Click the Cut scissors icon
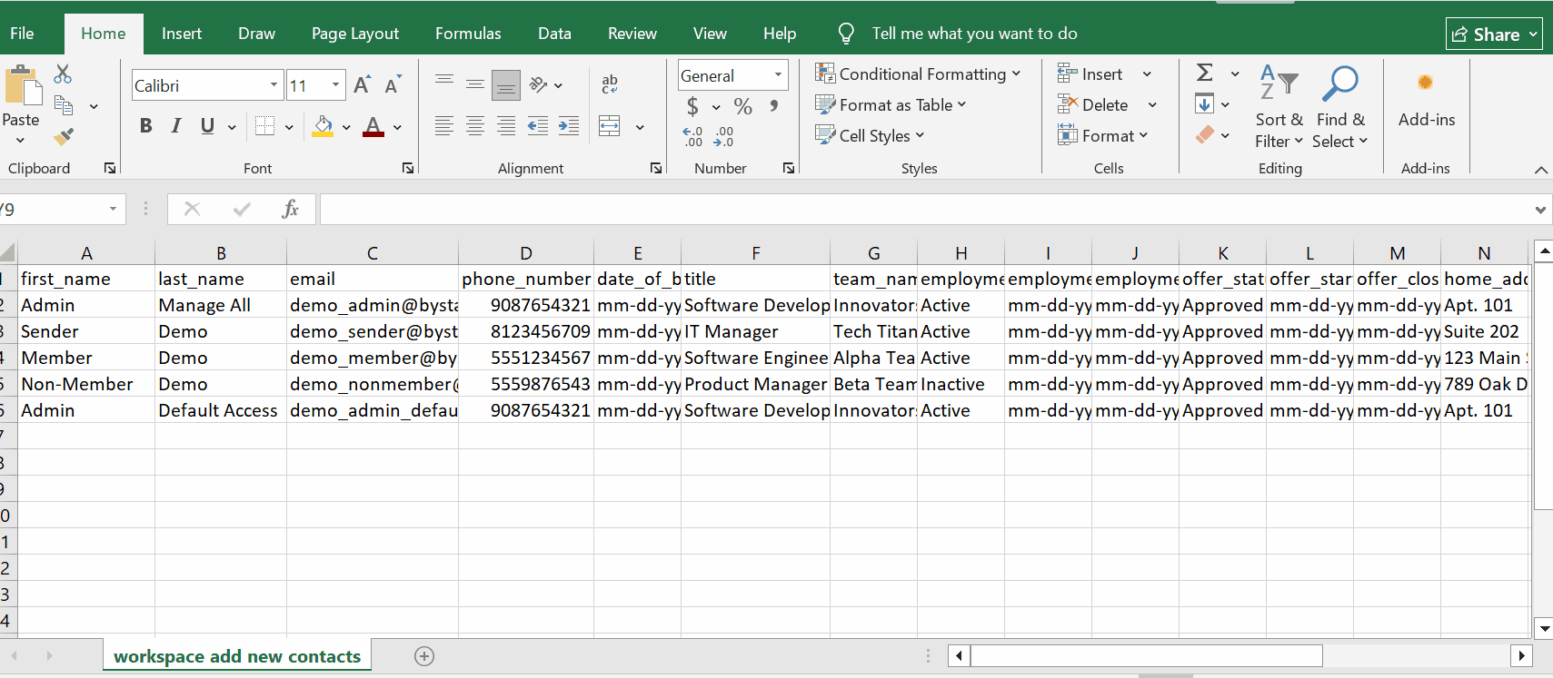 (63, 74)
